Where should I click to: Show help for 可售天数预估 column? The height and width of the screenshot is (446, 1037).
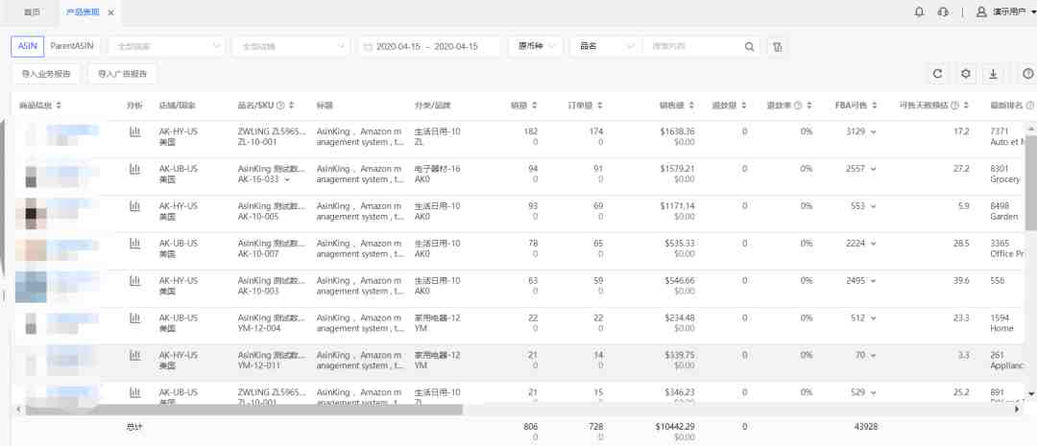[x=955, y=106]
